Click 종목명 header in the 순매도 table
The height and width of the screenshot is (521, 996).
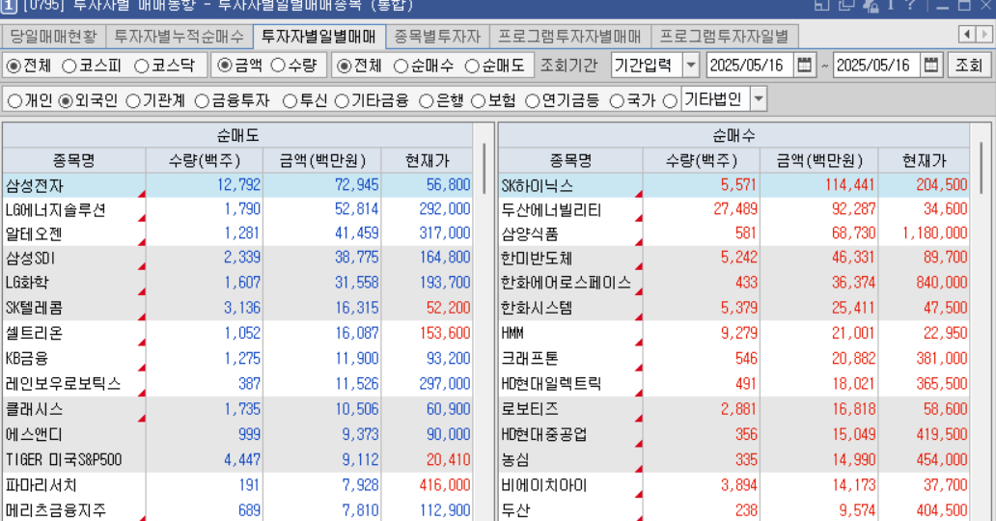[x=74, y=160]
